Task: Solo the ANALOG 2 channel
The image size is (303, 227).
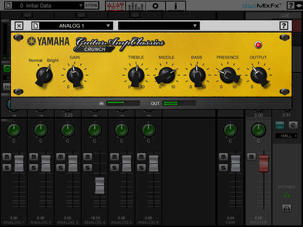Action: (33, 168)
